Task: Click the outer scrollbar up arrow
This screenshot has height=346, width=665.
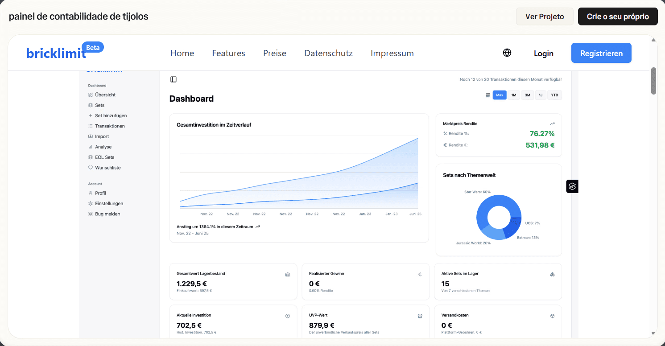Action: [654, 40]
